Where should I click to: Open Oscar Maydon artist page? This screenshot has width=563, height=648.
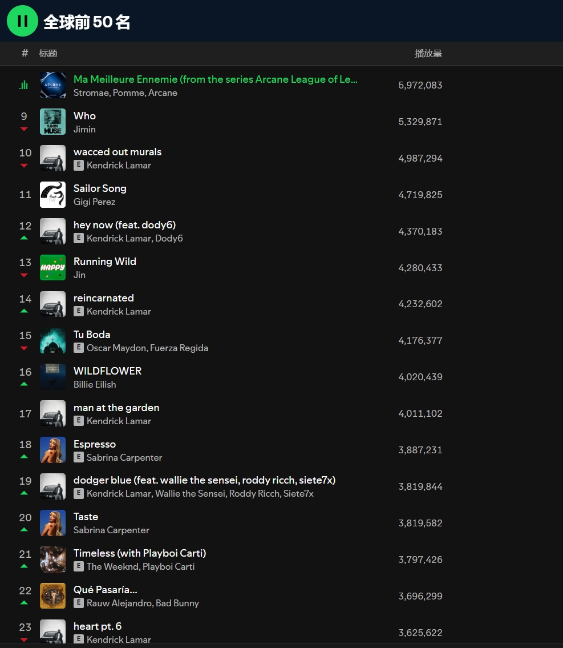[x=116, y=348]
